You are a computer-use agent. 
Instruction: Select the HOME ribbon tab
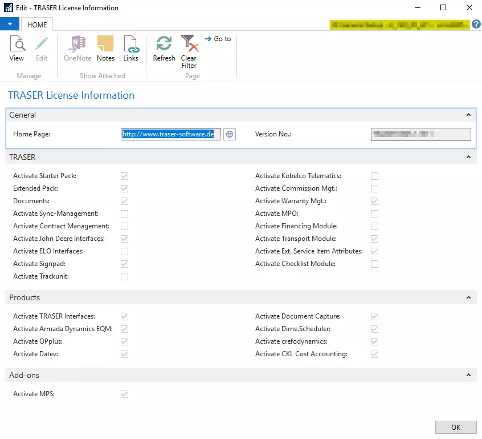click(x=37, y=25)
